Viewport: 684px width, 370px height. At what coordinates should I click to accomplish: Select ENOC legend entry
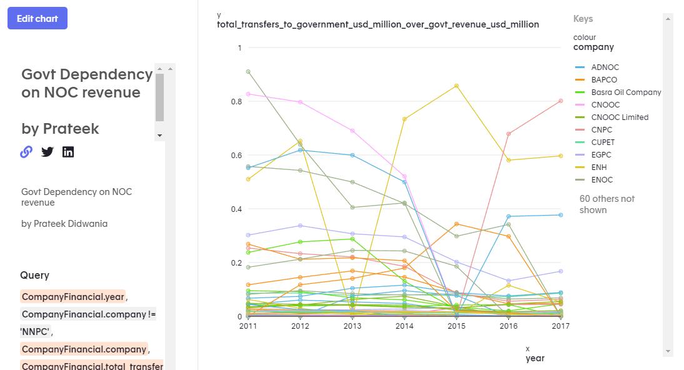(594, 180)
